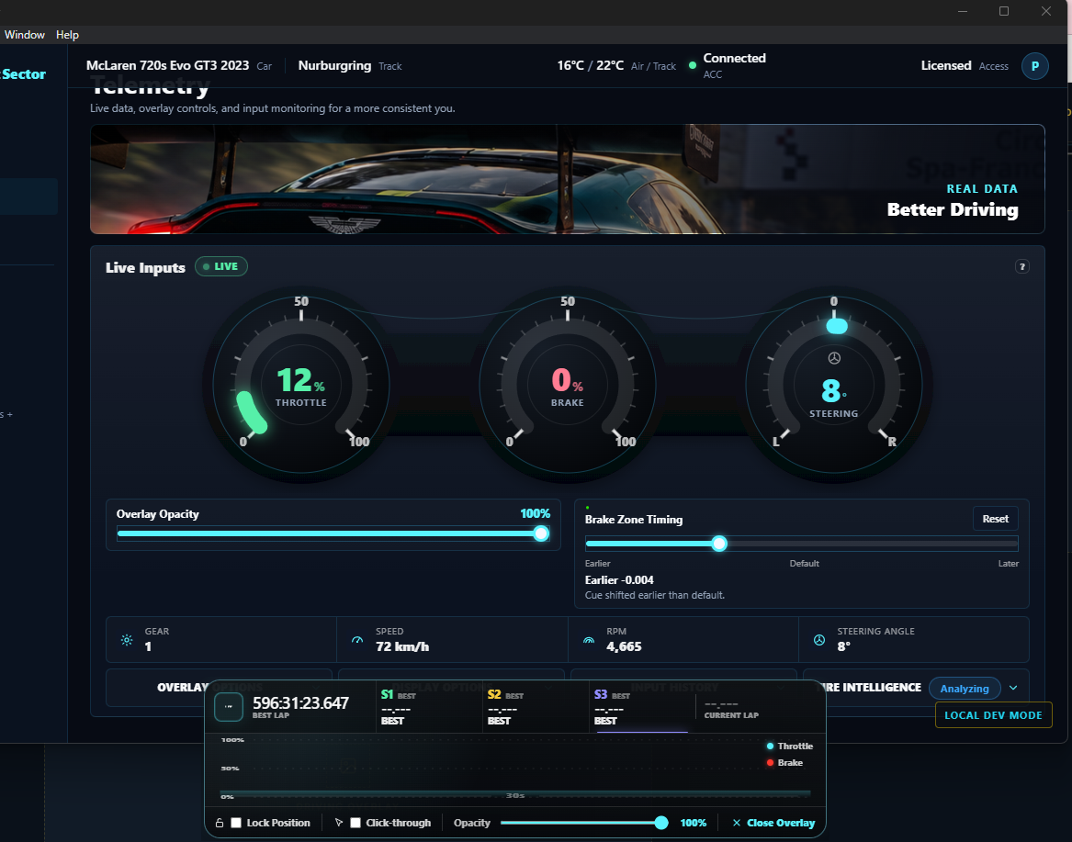1072x842 pixels.
Task: Open the profile avatar labeled P
Action: point(1034,66)
